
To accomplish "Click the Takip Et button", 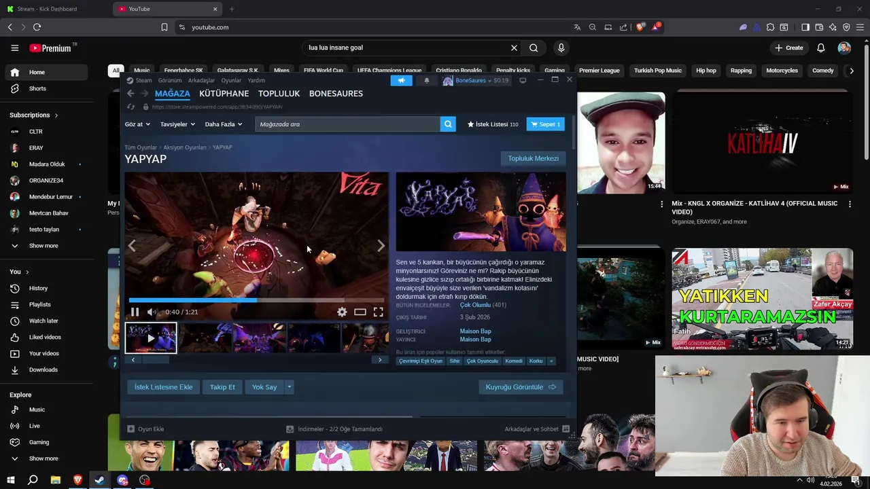I will (x=222, y=387).
